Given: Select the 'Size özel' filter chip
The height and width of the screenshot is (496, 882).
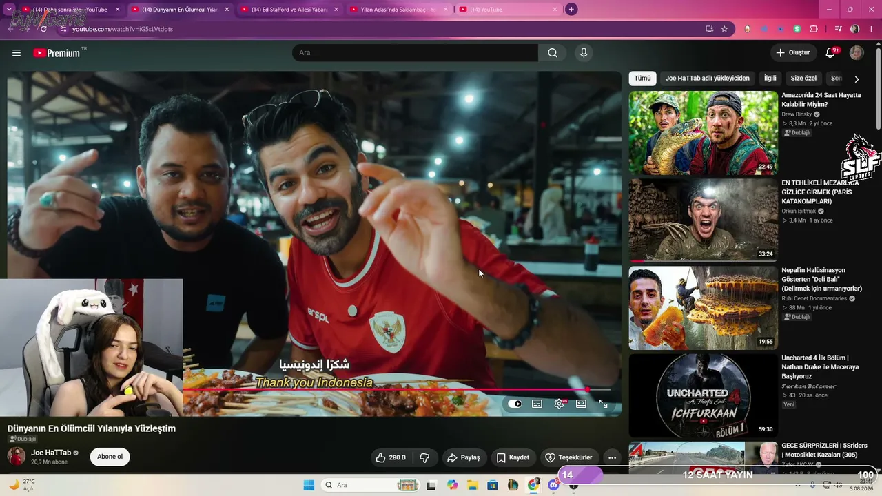Looking at the screenshot, I should [803, 79].
